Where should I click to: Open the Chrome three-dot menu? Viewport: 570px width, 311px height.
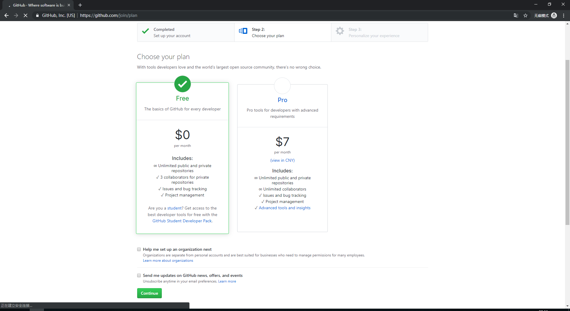click(x=563, y=15)
